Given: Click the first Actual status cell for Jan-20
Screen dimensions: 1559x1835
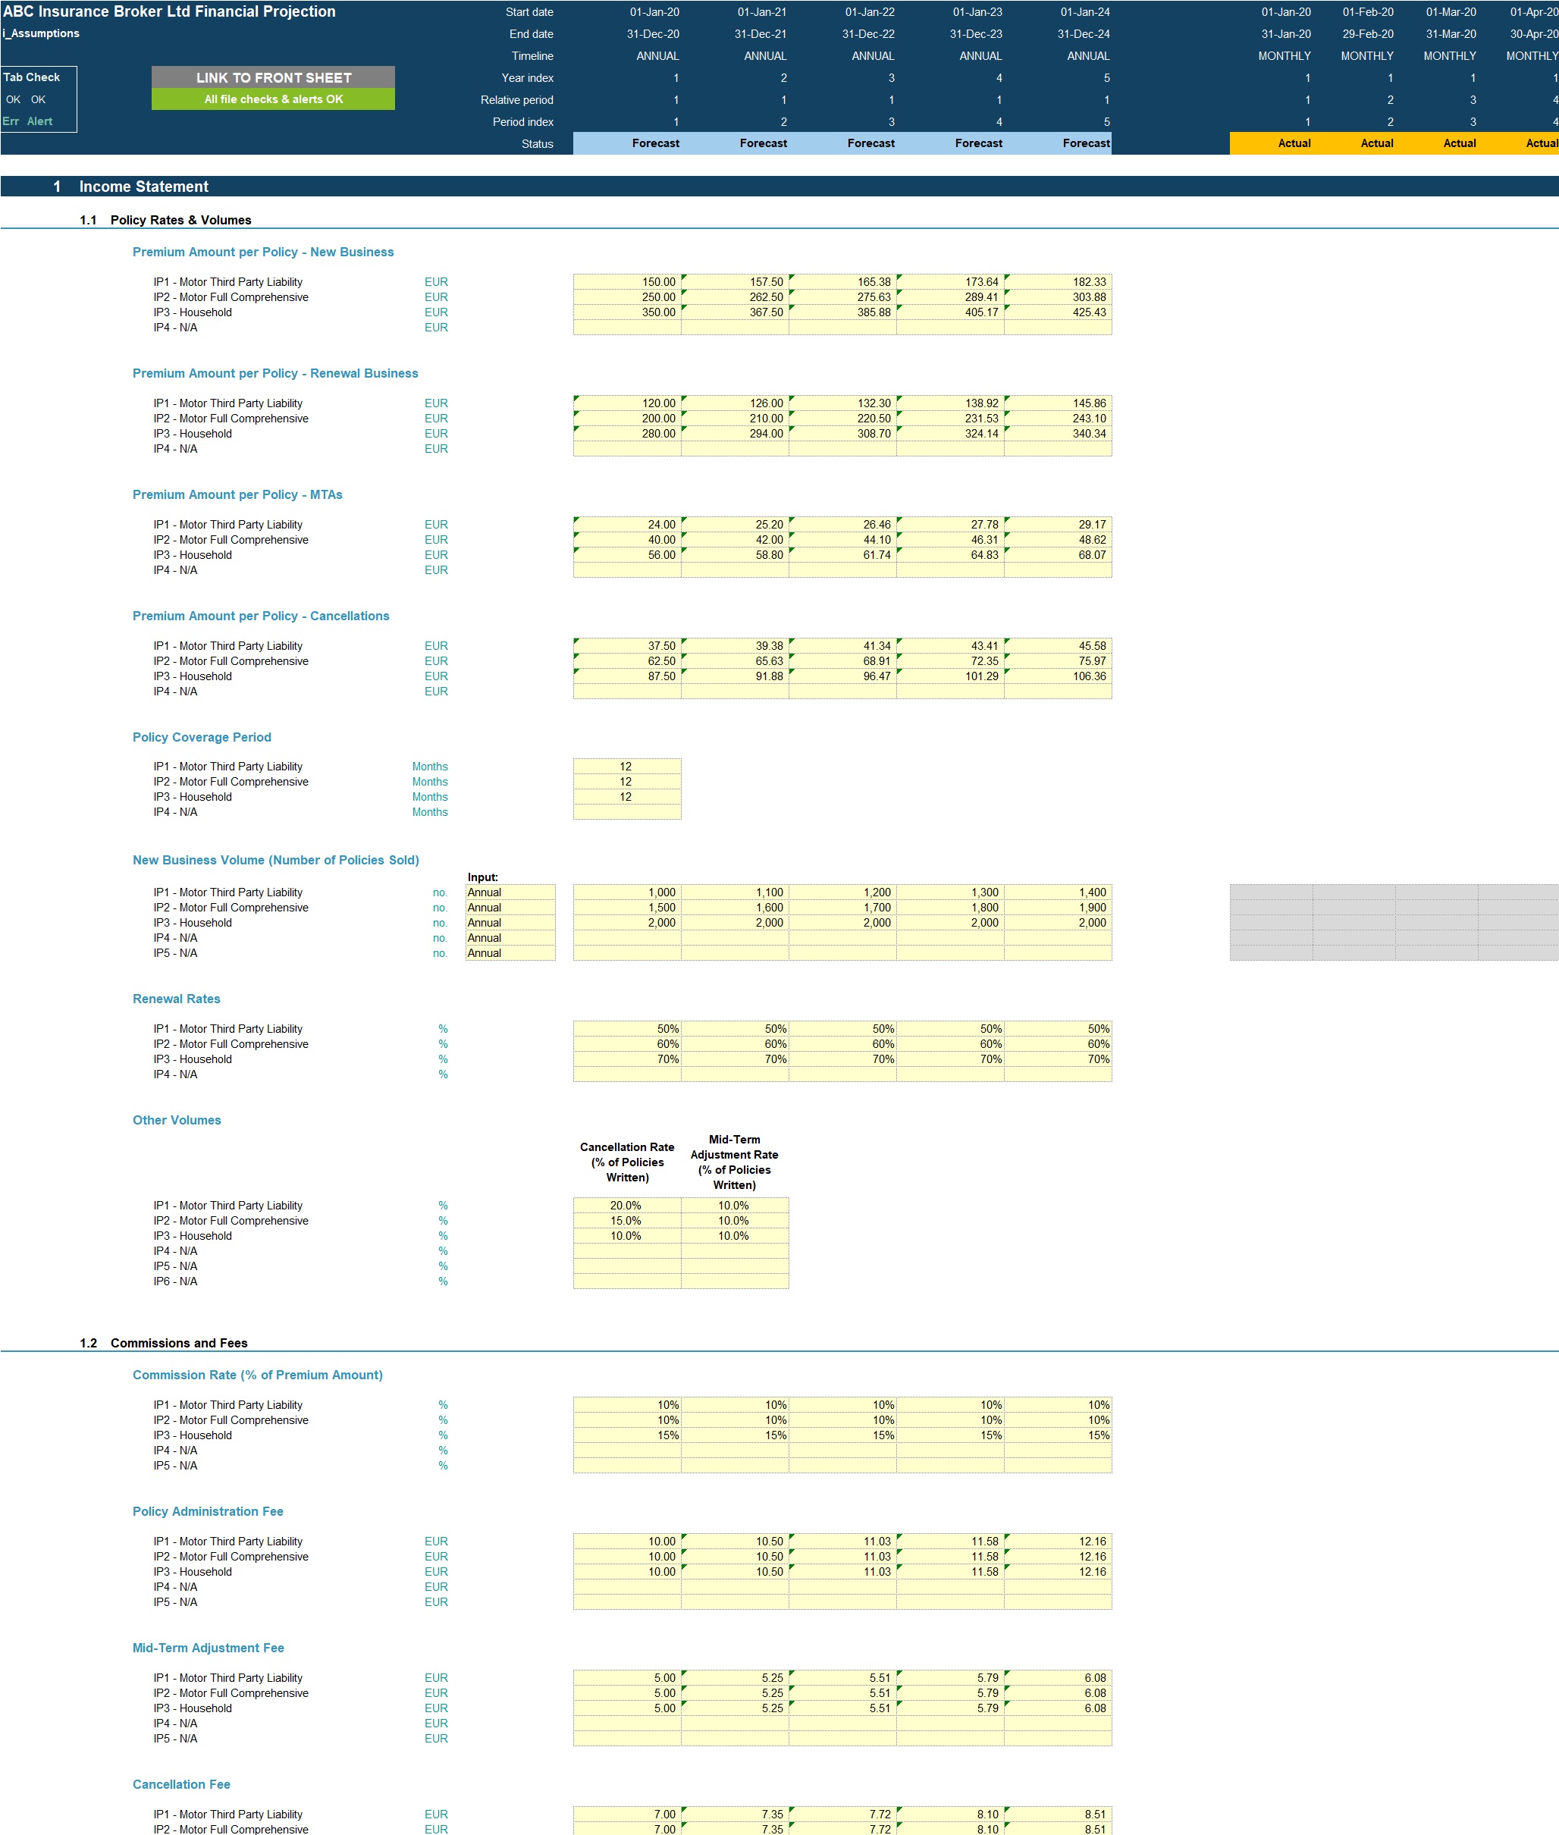Looking at the screenshot, I should (x=1271, y=143).
